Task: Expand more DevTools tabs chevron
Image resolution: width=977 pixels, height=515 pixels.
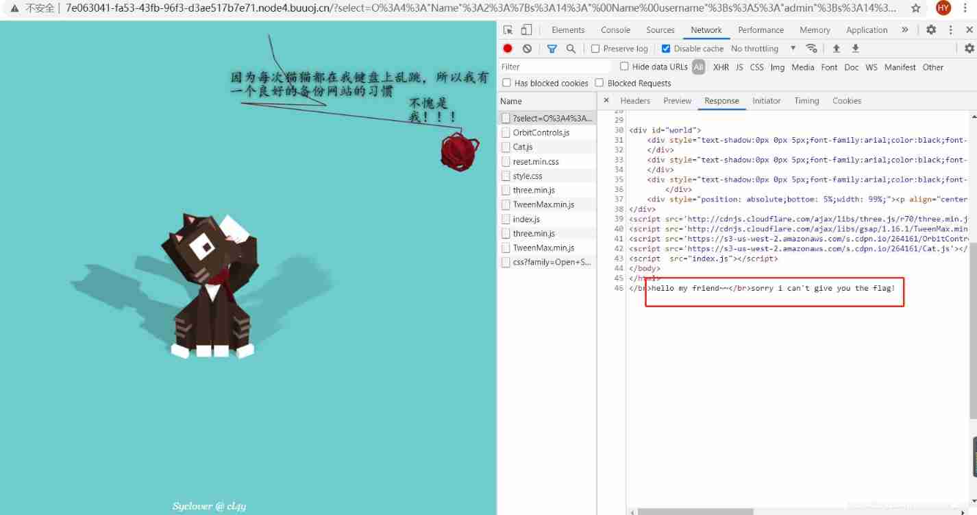Action: 904,30
